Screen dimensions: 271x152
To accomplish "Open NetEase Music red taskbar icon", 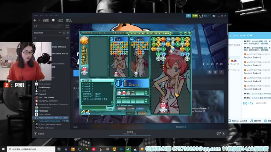I will tap(94, 149).
